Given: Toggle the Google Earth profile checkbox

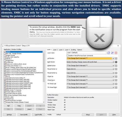Looking at the screenshot, I should (5, 60).
